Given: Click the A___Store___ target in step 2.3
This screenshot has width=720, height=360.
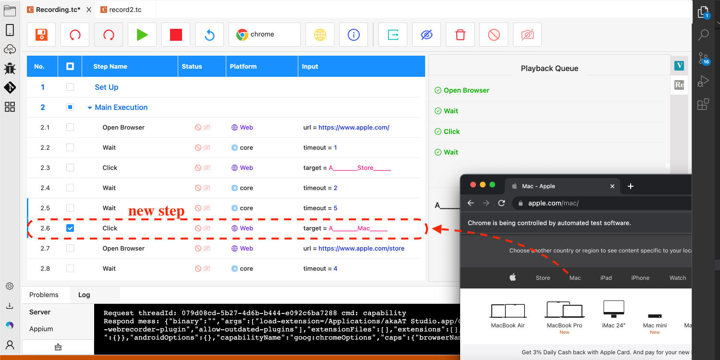Looking at the screenshot, I should pyautogui.click(x=360, y=168).
